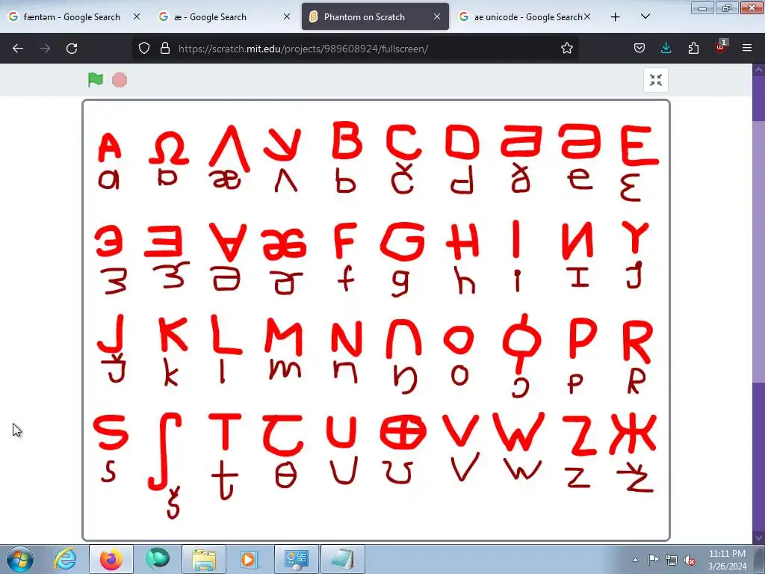765x574 pixels.
Task: Open the Pocket save icon
Action: [x=639, y=49]
